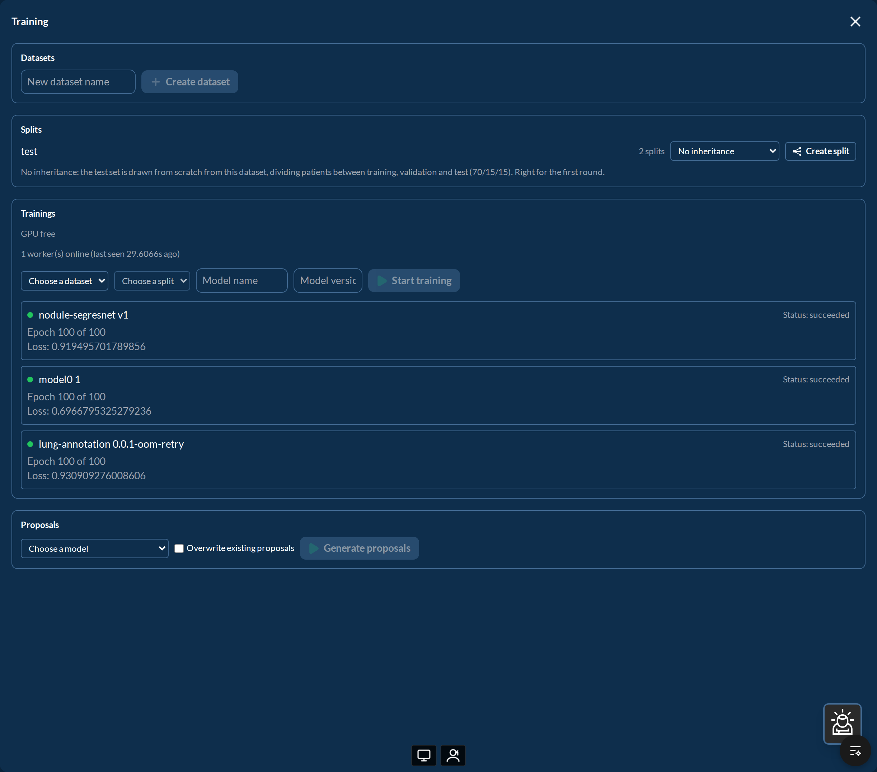Click the 'Loss: 0.919495701789856' value
Screen dimensions: 877x772
(x=87, y=347)
